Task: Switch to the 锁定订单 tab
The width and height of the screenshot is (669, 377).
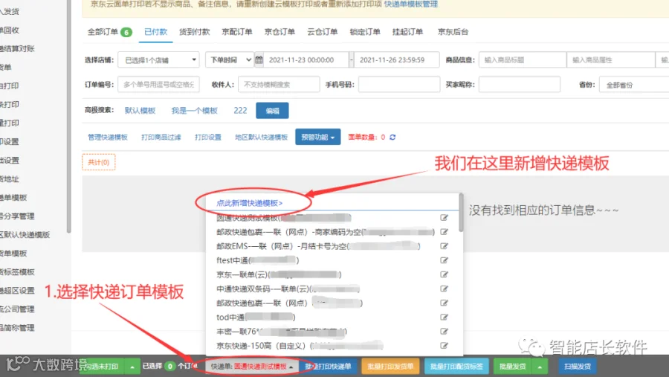Action: (365, 32)
